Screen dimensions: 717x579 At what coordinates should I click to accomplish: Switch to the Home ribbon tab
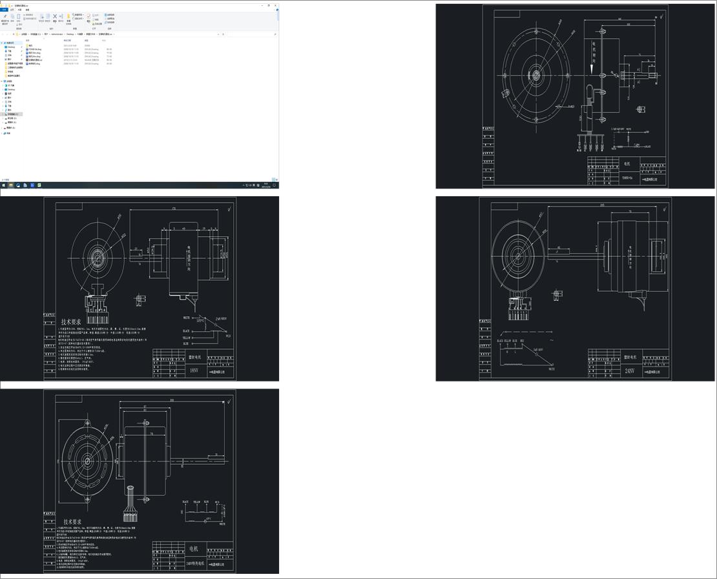tap(12, 10)
